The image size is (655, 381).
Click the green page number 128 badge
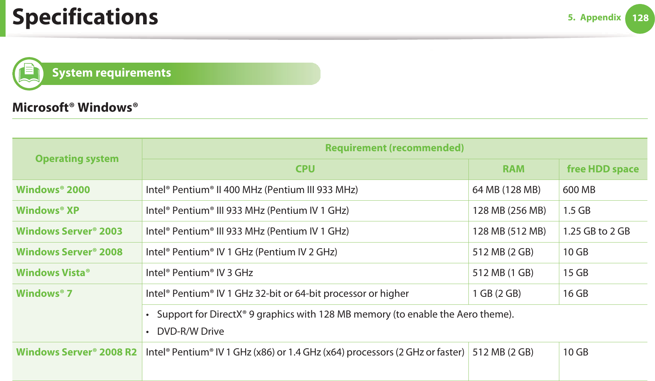(x=640, y=18)
